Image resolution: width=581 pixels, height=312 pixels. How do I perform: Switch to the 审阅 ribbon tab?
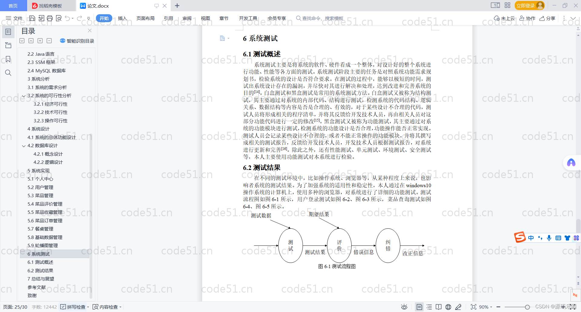[x=187, y=18]
